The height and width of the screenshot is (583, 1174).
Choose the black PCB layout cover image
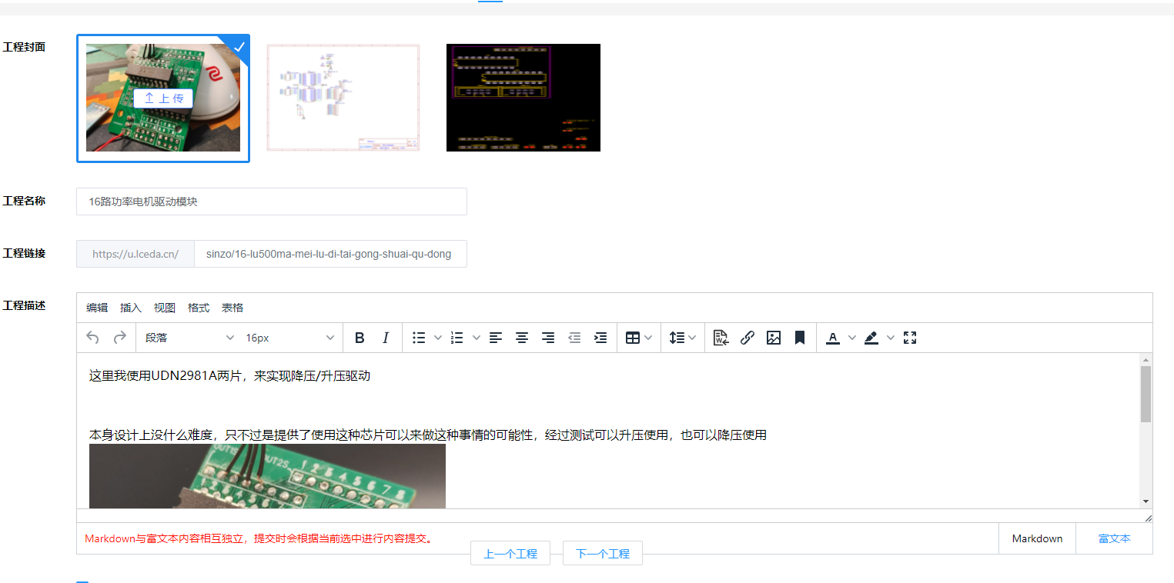pyautogui.click(x=523, y=98)
